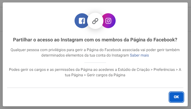Screen dimensions: 191x109
Task: Click the word Facebook in the heading
Action: click(x=165, y=40)
